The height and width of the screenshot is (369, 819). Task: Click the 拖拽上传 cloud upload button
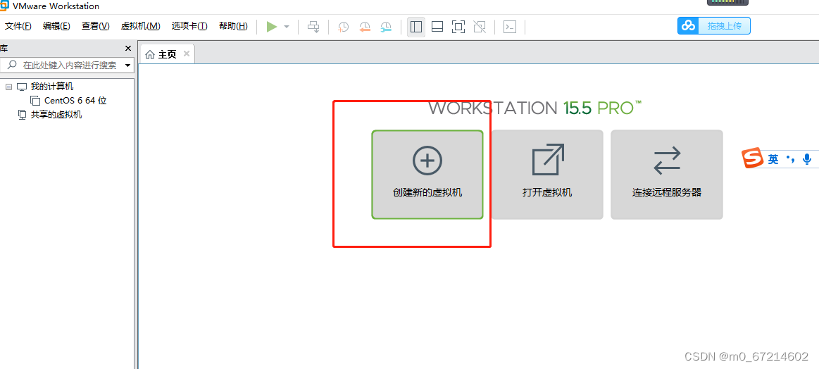(714, 25)
